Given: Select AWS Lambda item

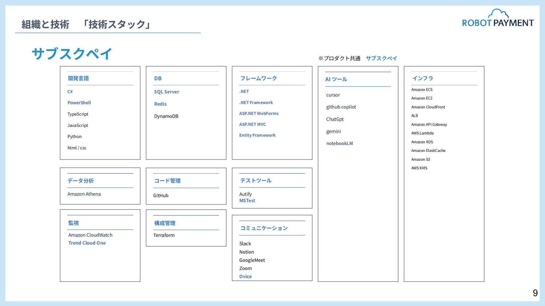Looking at the screenshot, I should point(422,133).
